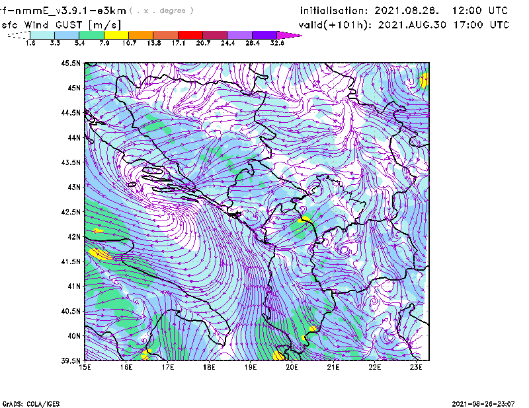This screenshot has height=408, width=529.
Task: Click the 43N latitude label
Action: point(74,187)
